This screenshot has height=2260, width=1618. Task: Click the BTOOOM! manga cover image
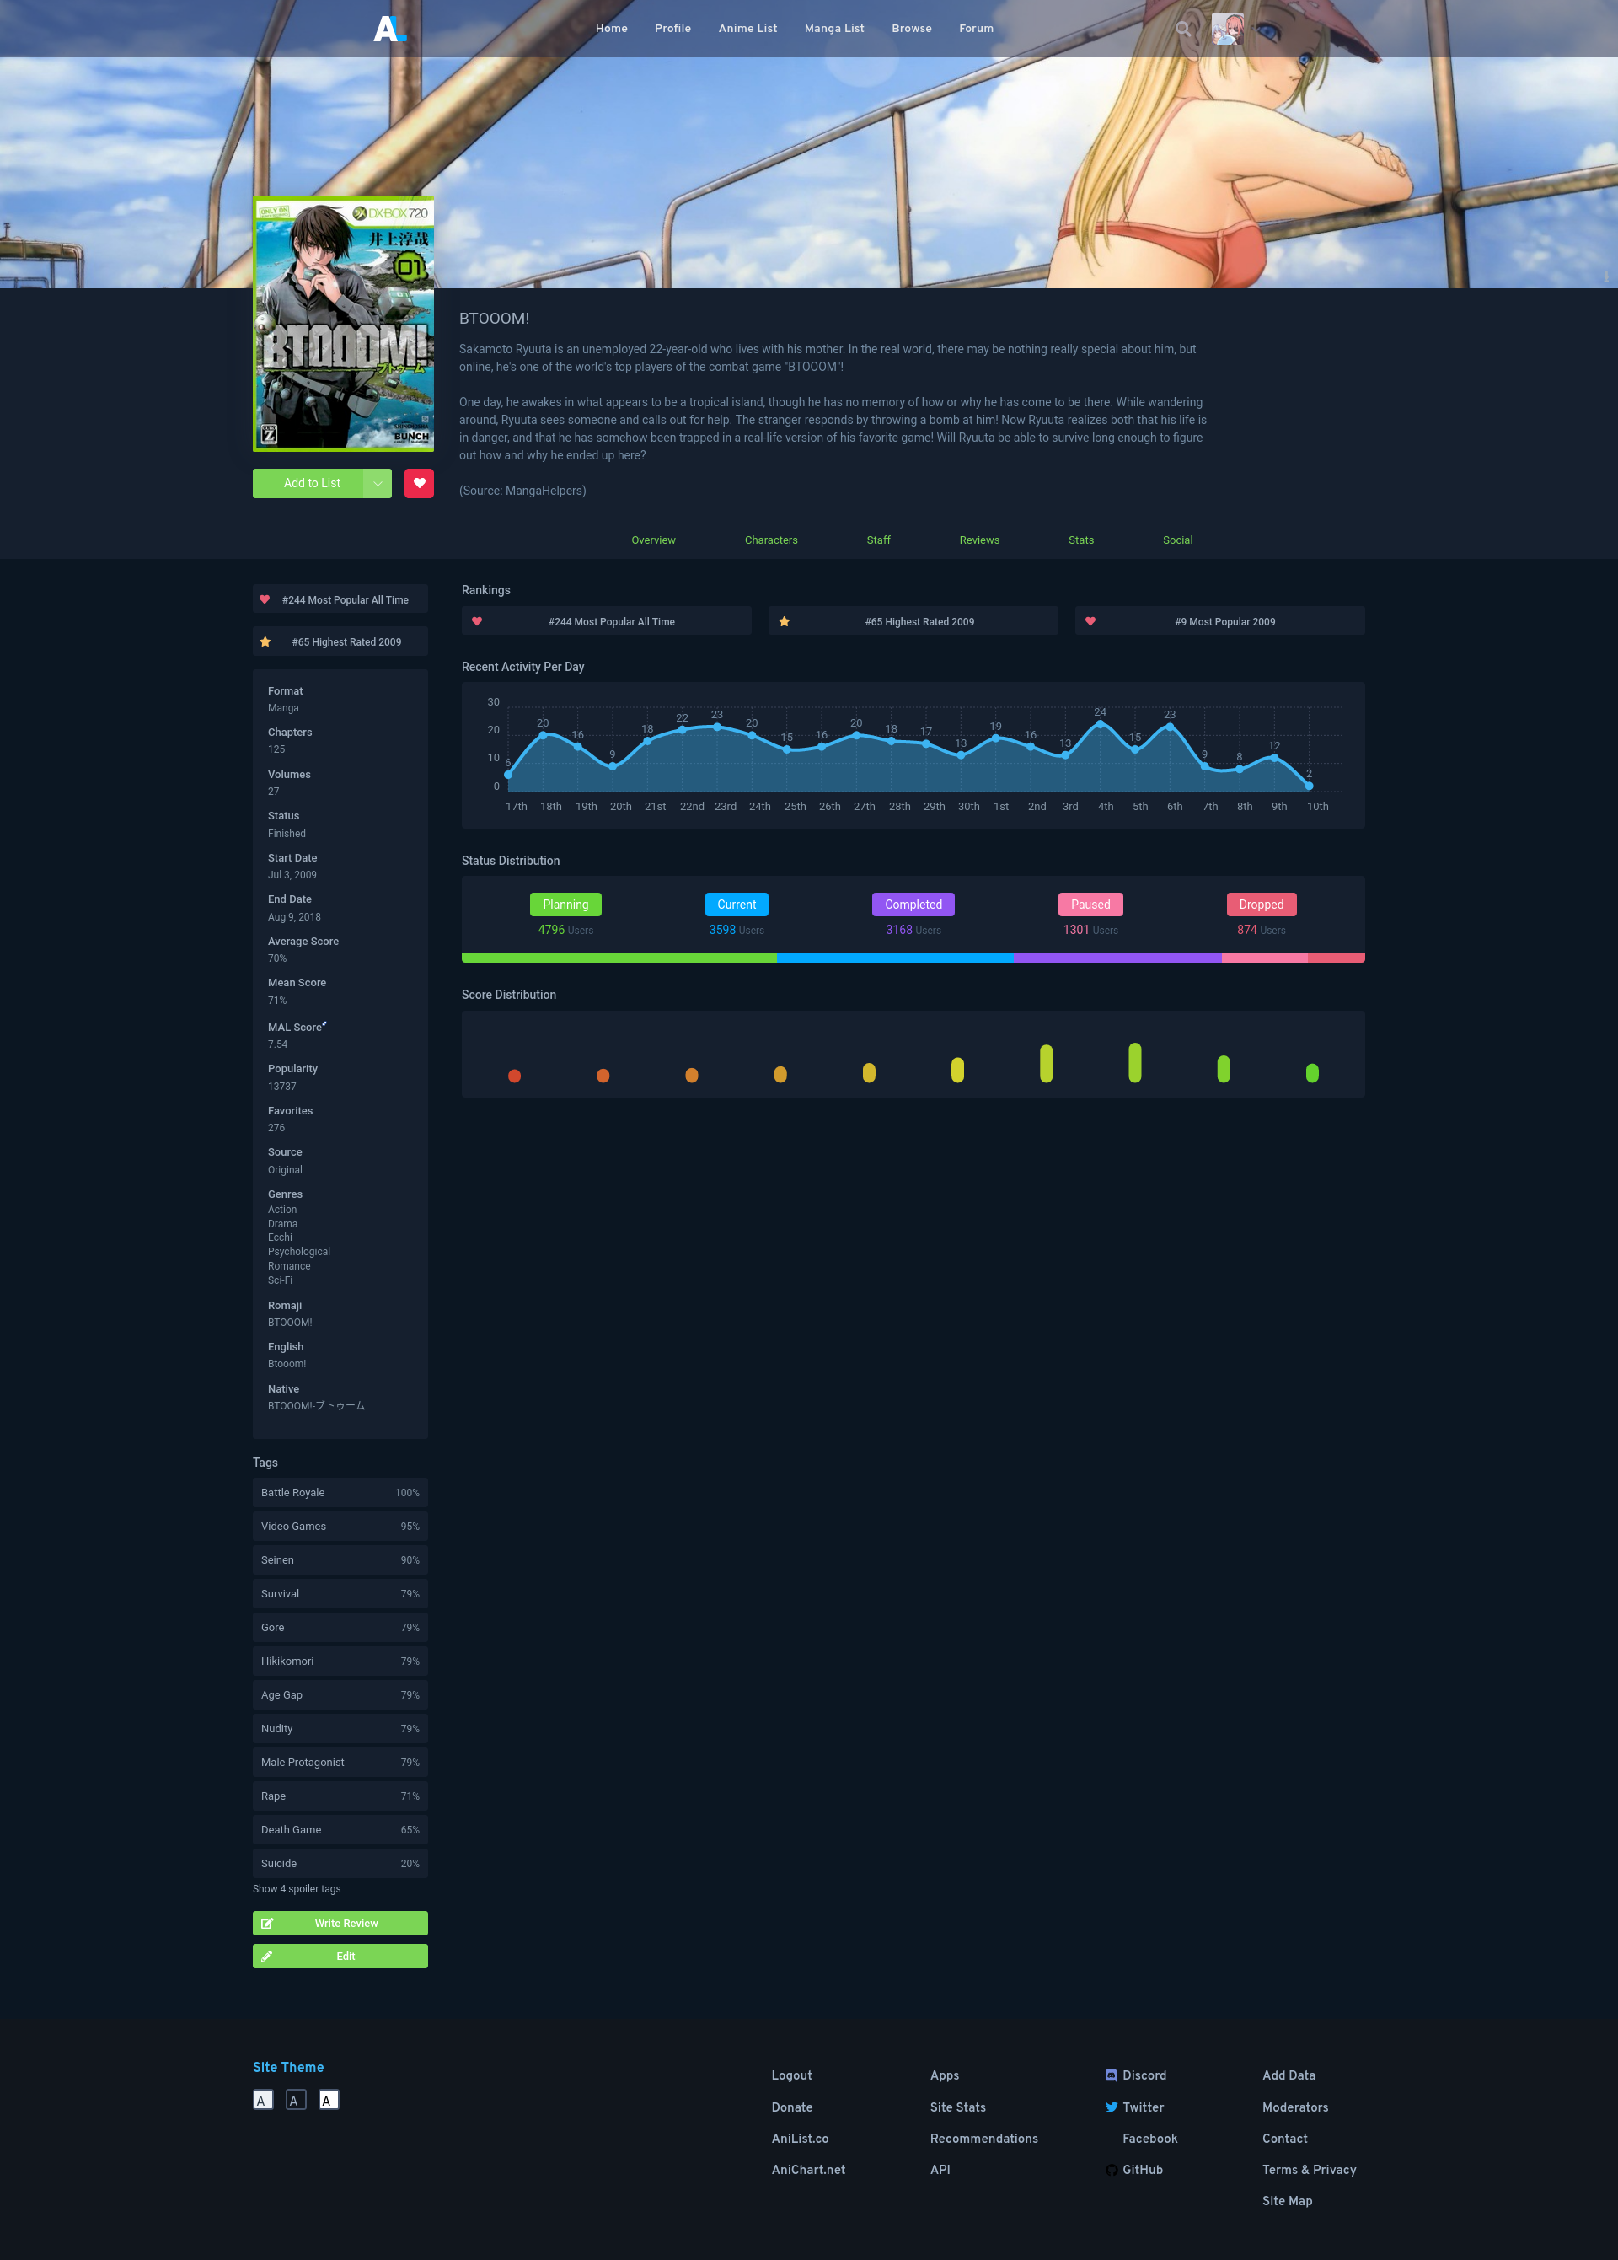coord(343,324)
